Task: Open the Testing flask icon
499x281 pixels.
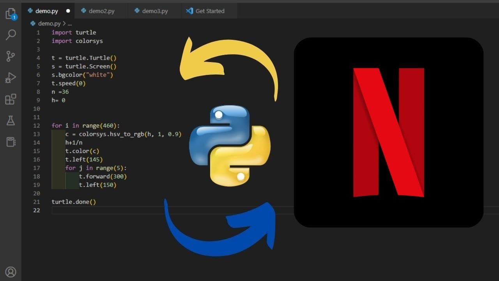Action: point(11,120)
